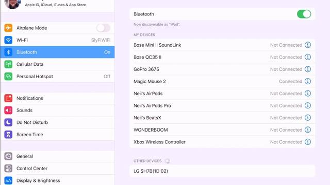Viewport: 330px width, 185px height.
Task: Open Do Not Disturb settings
Action: [x=57, y=122]
